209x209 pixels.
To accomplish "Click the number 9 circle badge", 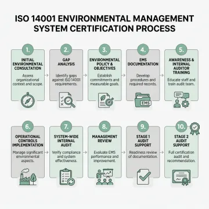I will coord(143,127).
